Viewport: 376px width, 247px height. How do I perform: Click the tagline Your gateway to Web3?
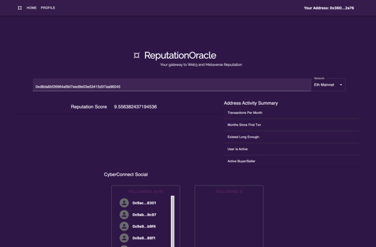[201, 65]
